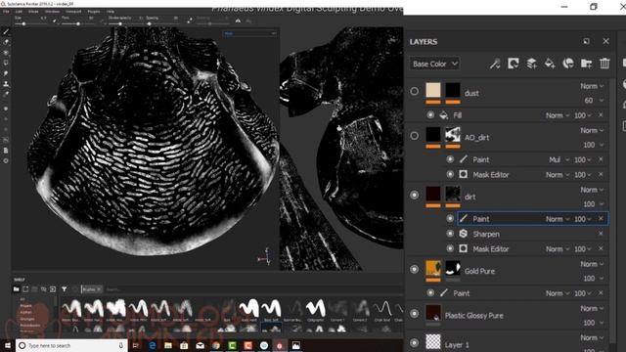Add a new paint layer
Screen dimensions: 626x352
tap(531, 64)
